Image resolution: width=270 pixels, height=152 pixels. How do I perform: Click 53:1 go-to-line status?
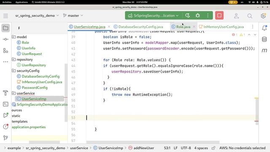(167, 148)
